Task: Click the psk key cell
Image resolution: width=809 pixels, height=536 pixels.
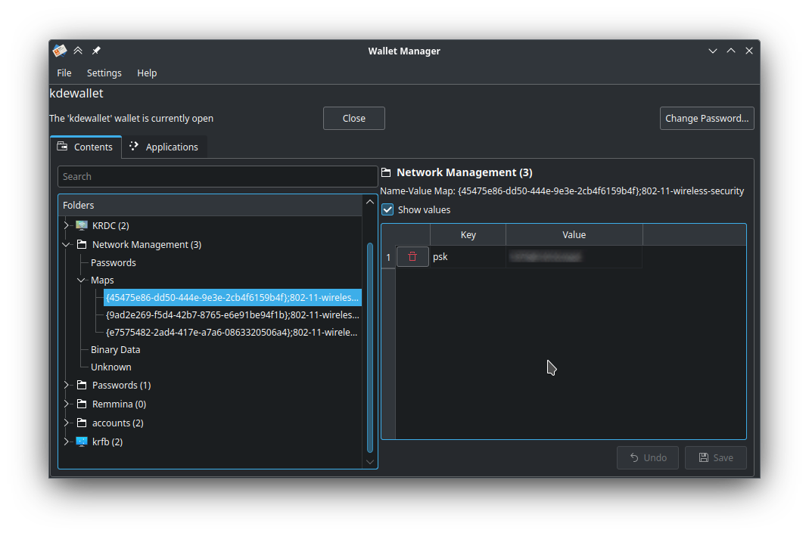Action: [x=468, y=257]
